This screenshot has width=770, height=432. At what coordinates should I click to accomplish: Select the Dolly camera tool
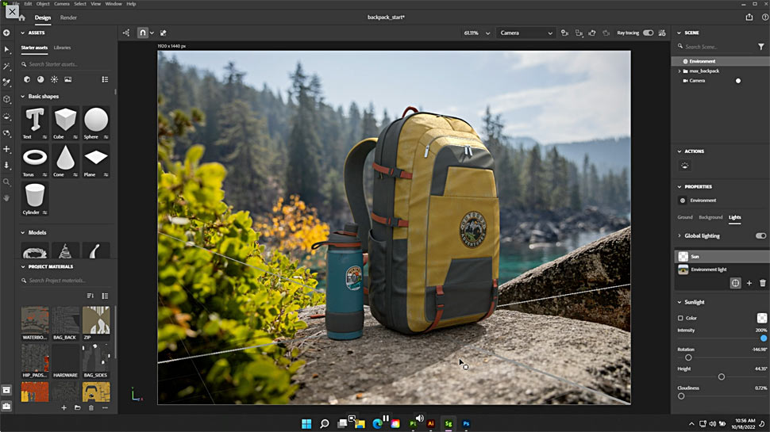6,165
